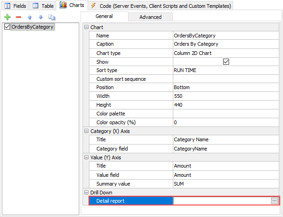Click the Color palette value field

[x=226, y=114]
